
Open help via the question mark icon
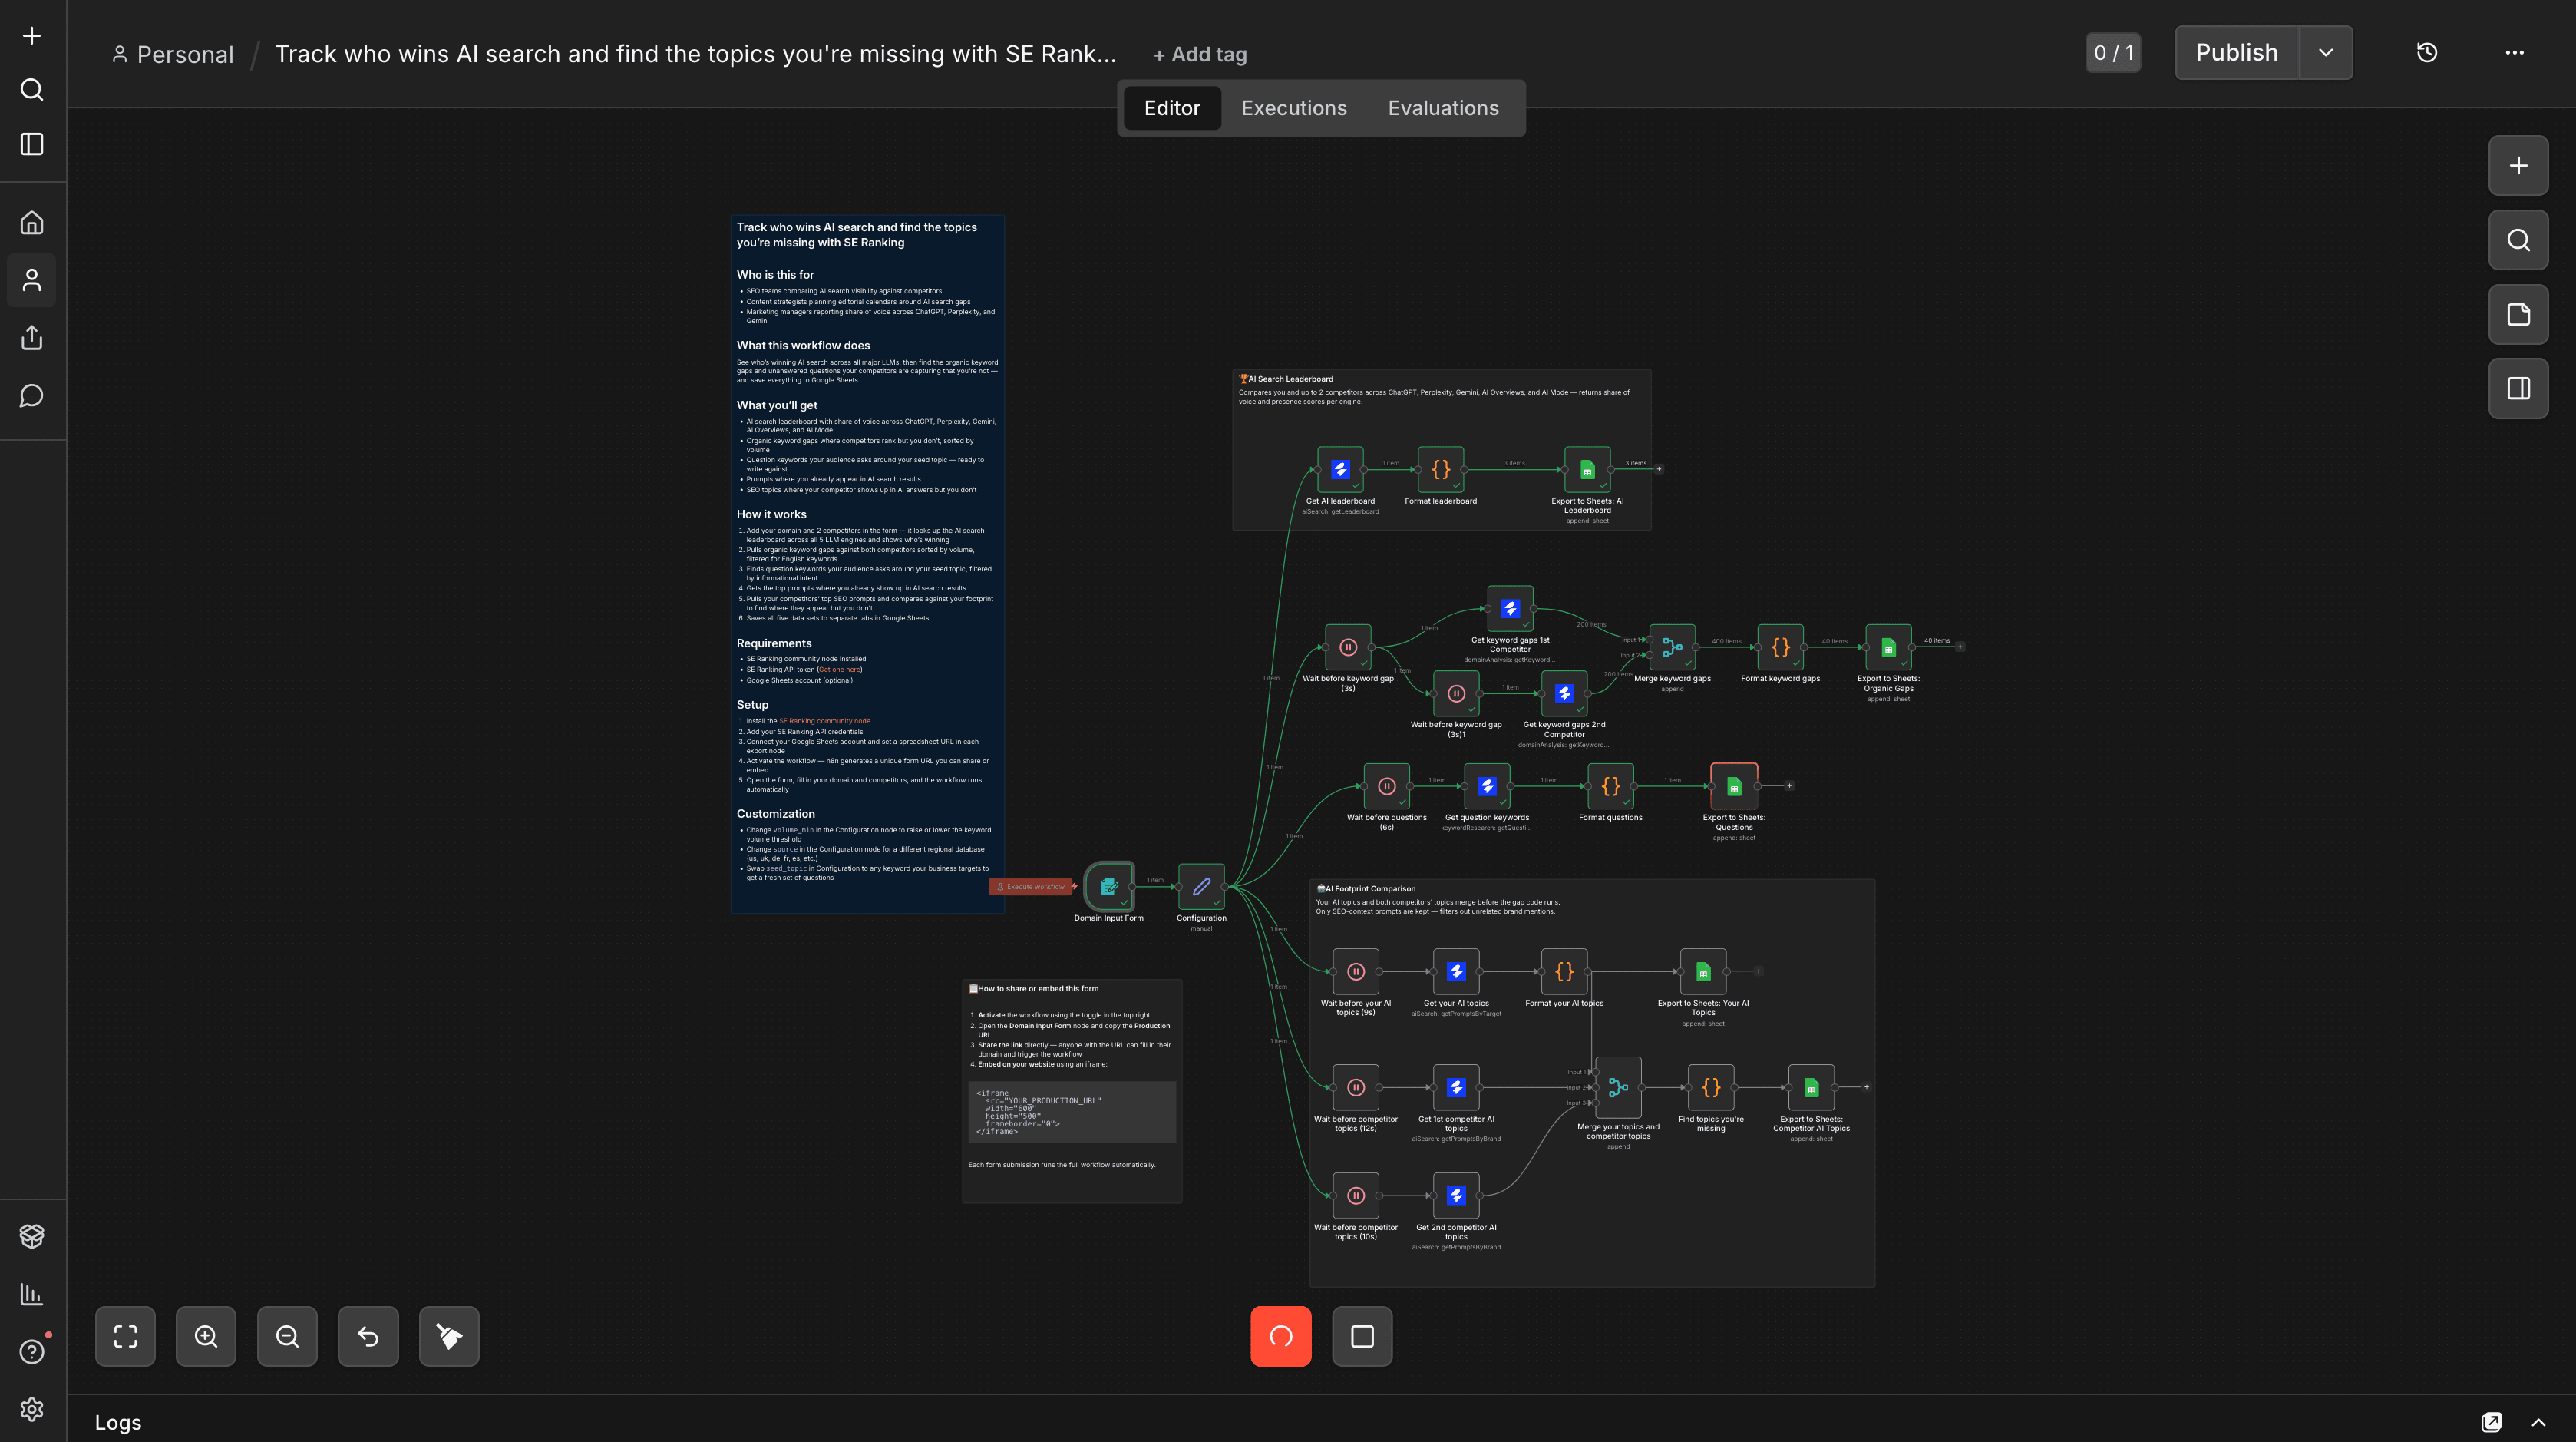[x=31, y=1351]
